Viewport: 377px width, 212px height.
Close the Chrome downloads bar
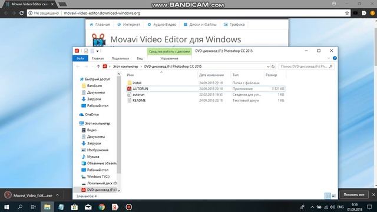pos(373,195)
